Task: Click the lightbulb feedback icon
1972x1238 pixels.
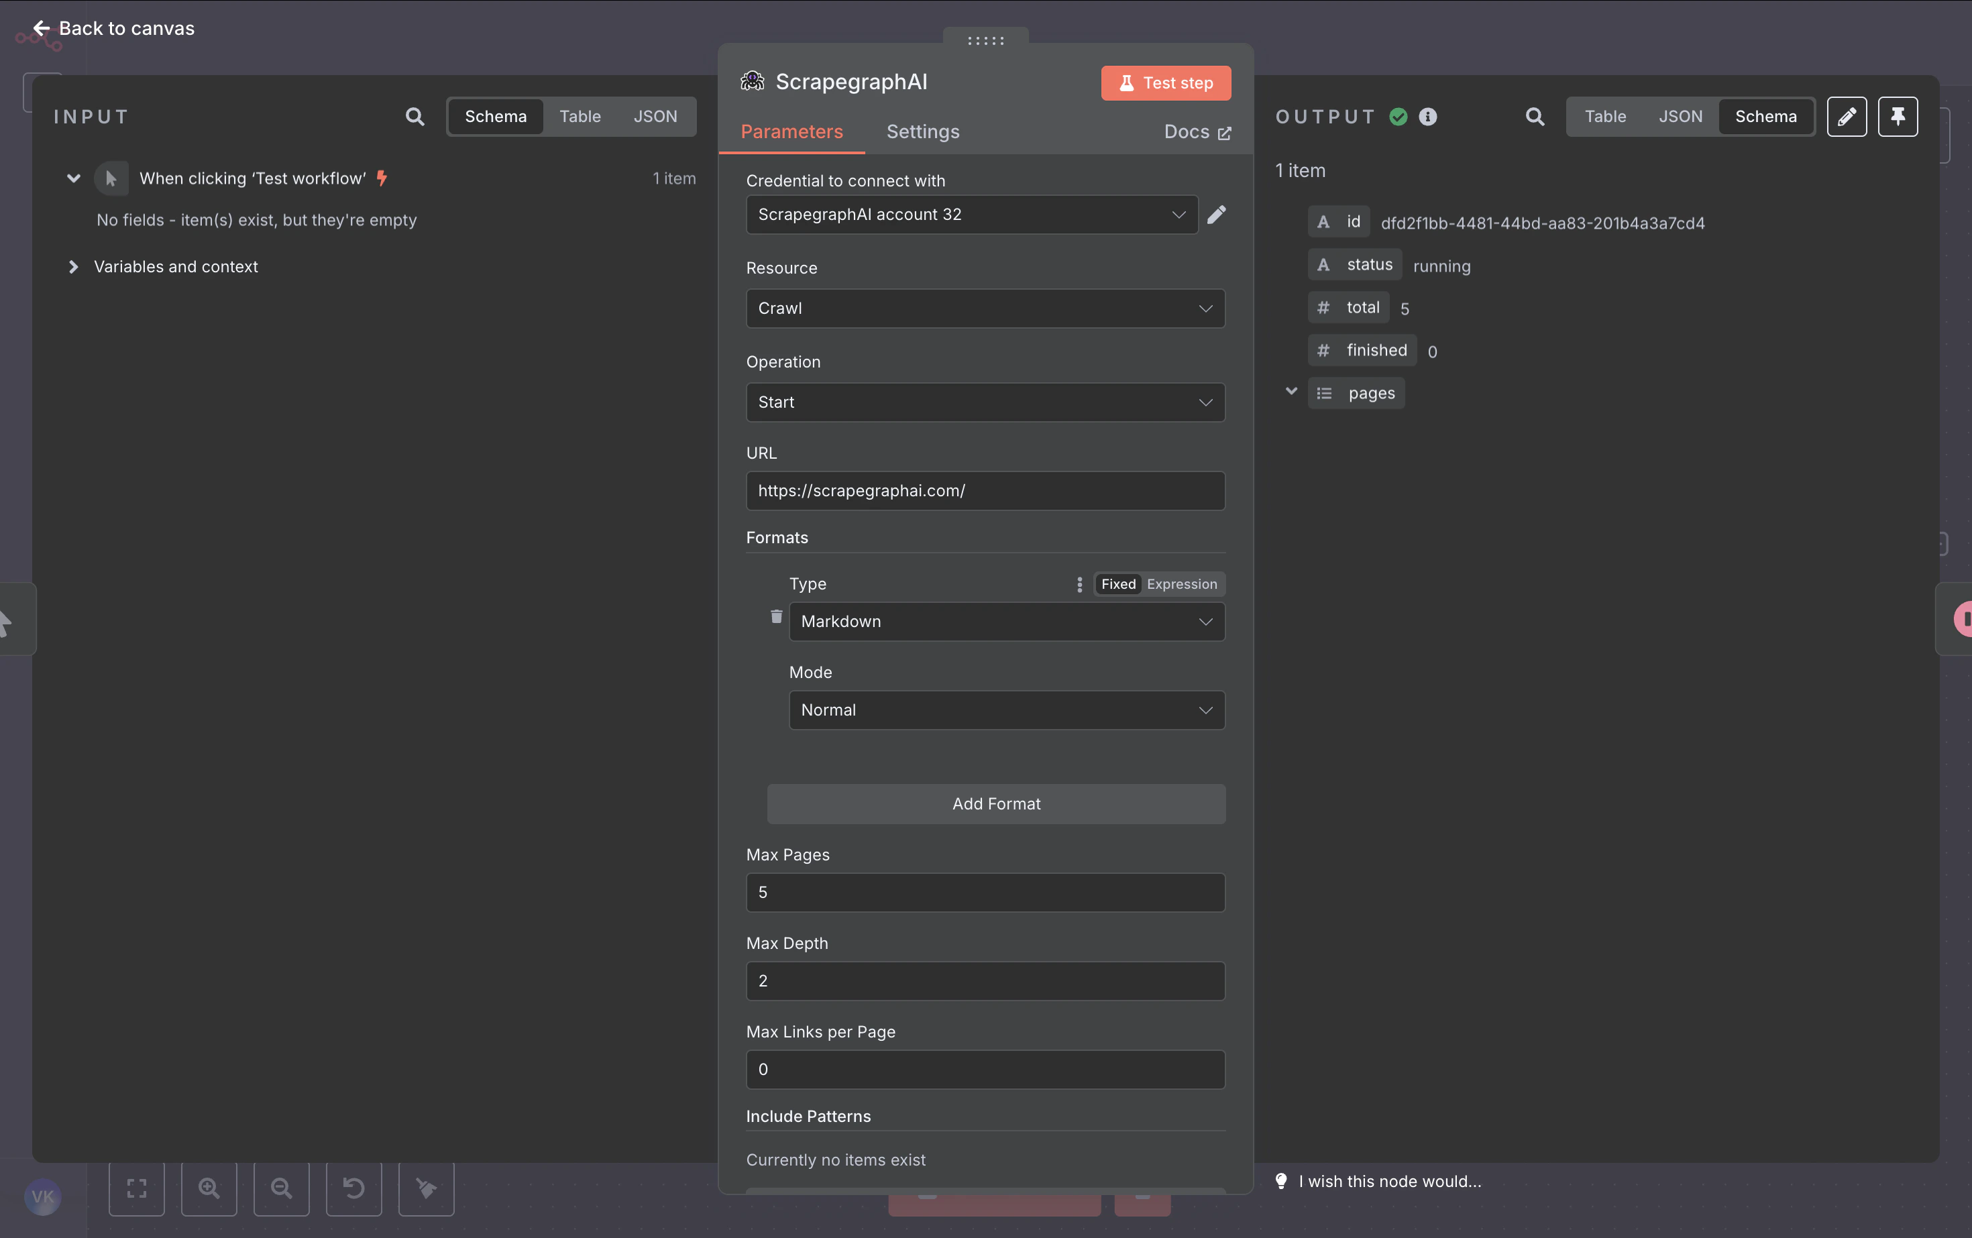Action: click(x=1282, y=1181)
